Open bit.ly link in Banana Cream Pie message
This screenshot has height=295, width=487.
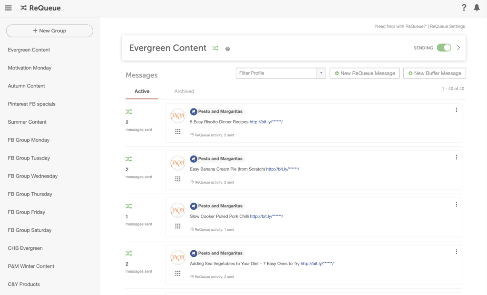pos(282,169)
